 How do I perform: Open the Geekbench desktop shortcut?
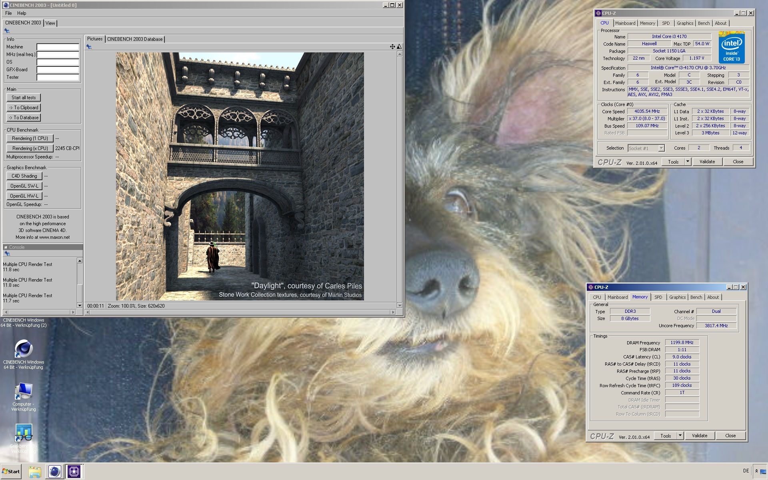point(24,439)
